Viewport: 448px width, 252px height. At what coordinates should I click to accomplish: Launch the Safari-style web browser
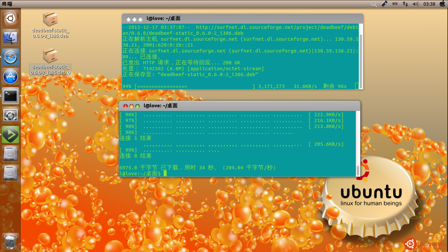coord(10,57)
